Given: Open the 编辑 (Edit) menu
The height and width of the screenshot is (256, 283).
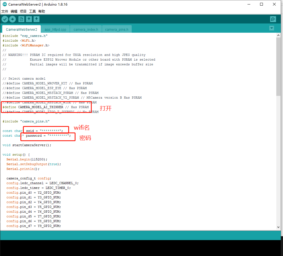Looking at the screenshot, I should (x=14, y=11).
